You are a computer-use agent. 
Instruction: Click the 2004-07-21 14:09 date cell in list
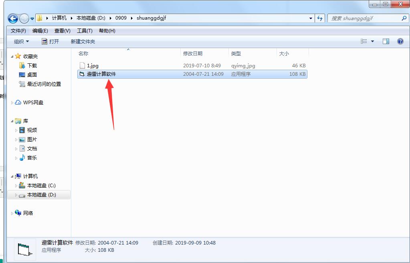coord(203,74)
